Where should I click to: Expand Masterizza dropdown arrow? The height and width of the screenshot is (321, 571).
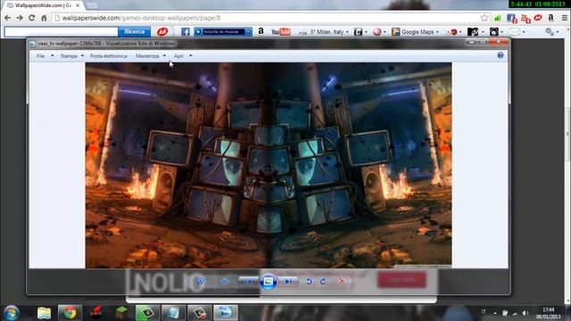(164, 55)
